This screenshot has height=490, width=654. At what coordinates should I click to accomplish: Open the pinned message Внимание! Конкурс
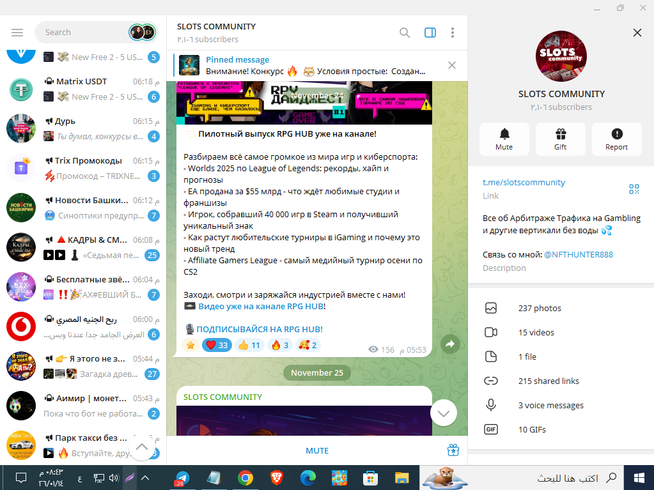coord(309,65)
